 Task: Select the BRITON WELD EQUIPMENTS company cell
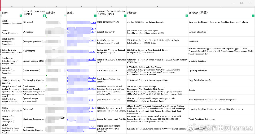pos(112,129)
